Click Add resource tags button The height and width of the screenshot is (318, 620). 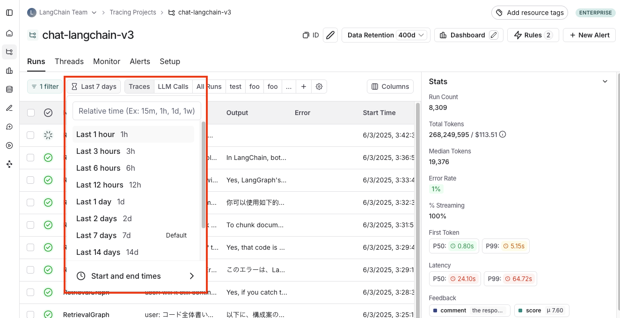point(530,13)
